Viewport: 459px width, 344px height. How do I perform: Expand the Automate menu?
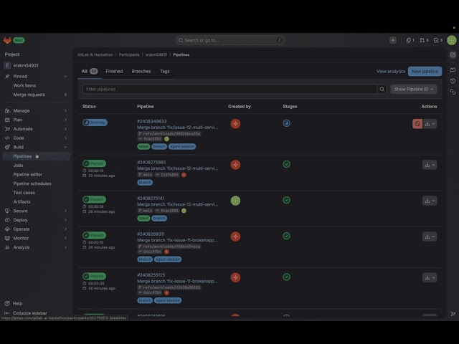coord(36,129)
